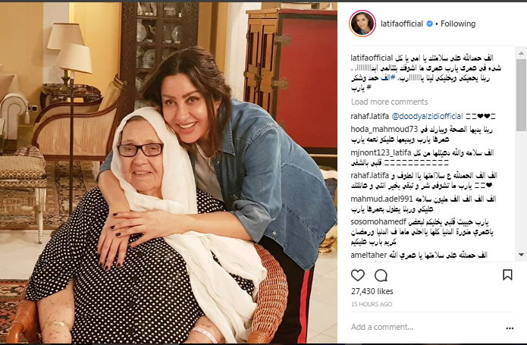Open the @doodyalzidiofficial mention link
Image resolution: width=527 pixels, height=345 pixels.
(x=427, y=116)
